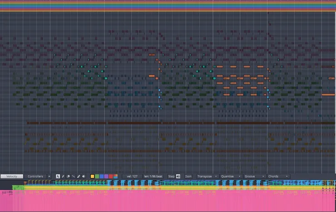Edit the len: 1/96 beat field
336x212 pixels.
(x=153, y=177)
